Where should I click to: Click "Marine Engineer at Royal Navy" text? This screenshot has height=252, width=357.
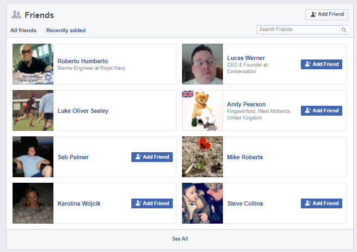(x=92, y=68)
